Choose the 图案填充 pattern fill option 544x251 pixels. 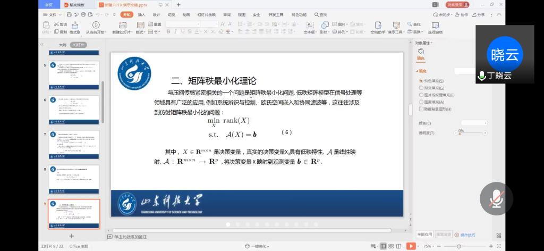point(421,102)
